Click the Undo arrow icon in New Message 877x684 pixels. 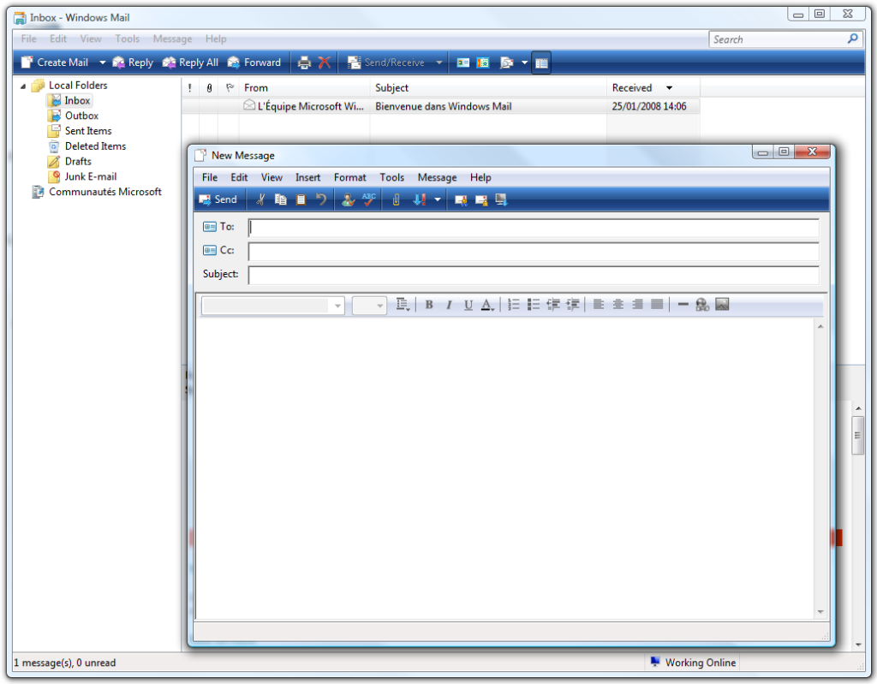321,199
